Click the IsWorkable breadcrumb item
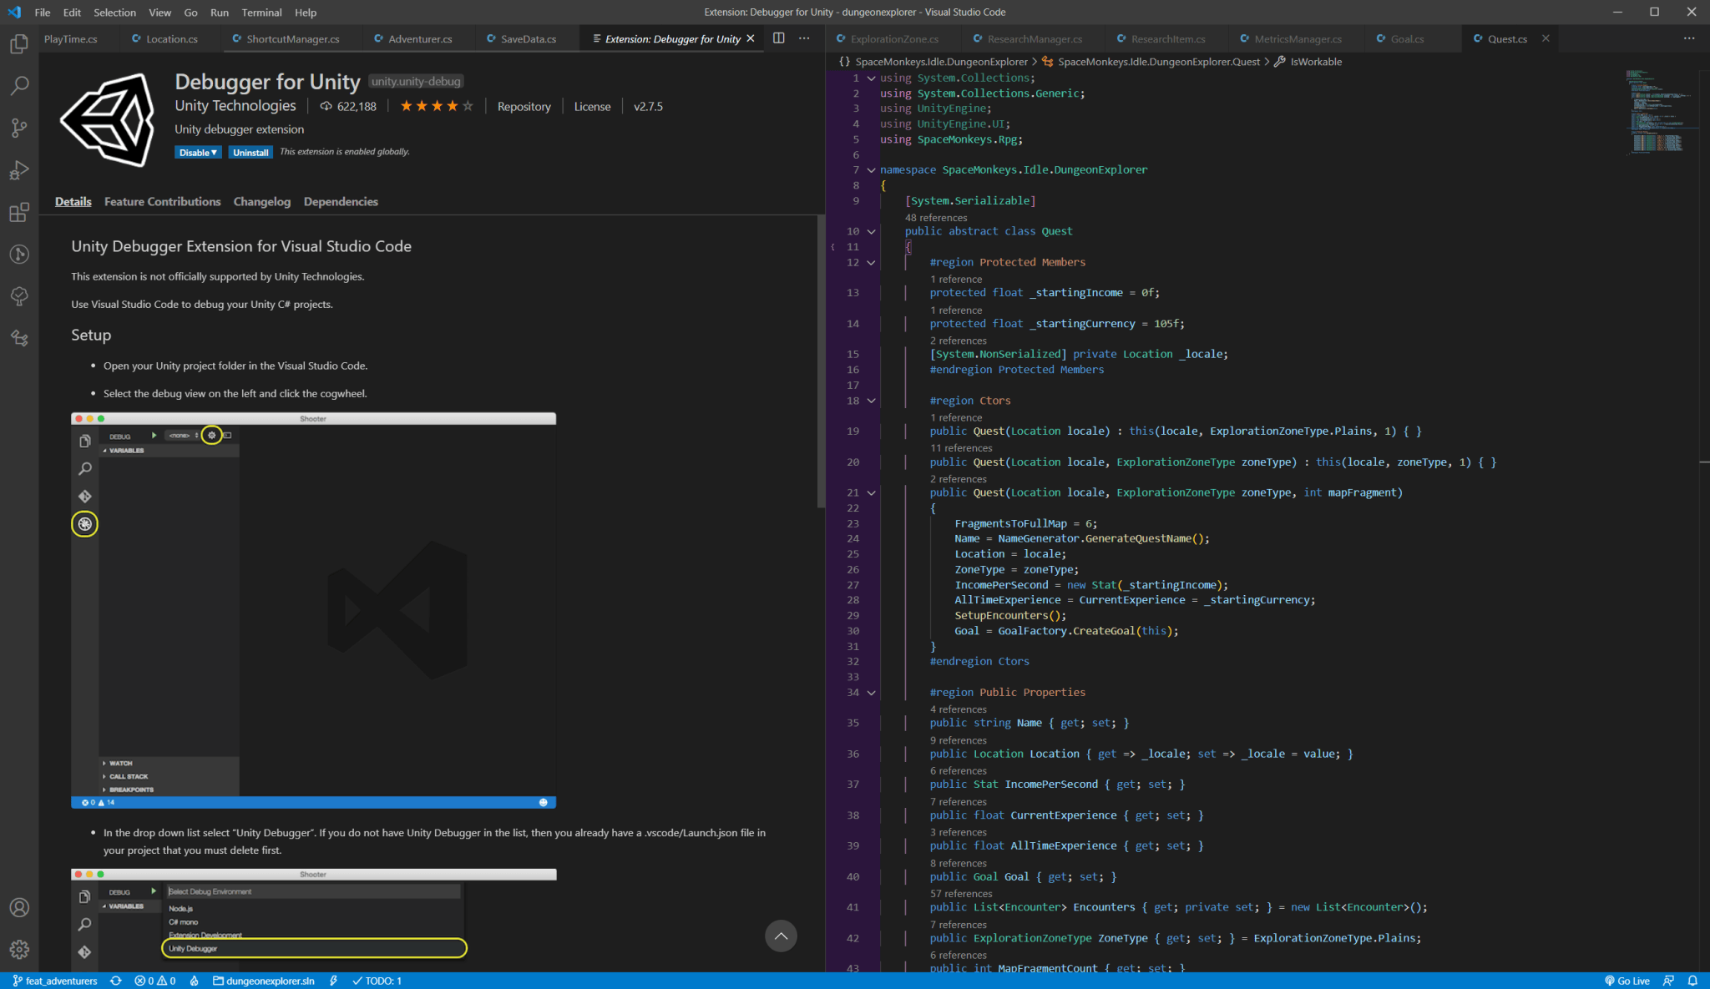 pyautogui.click(x=1308, y=62)
